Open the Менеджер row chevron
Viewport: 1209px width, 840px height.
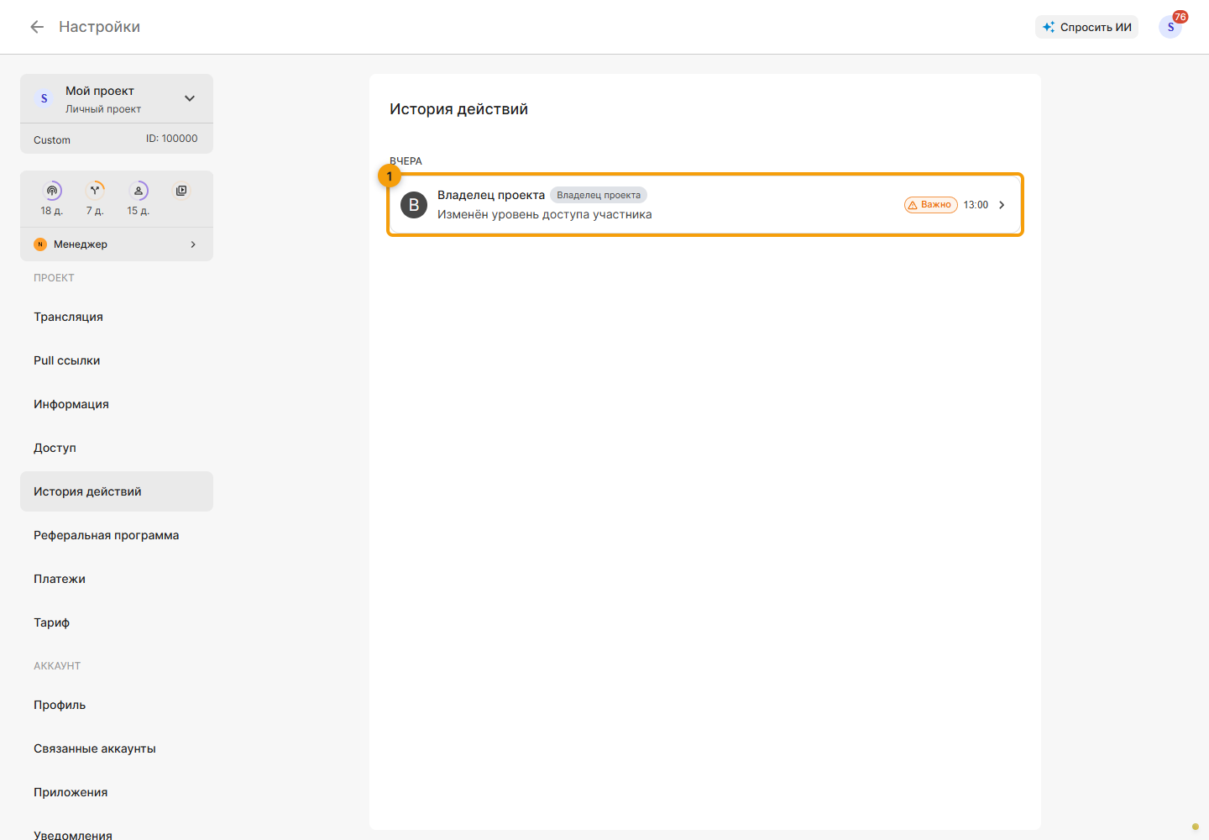click(x=193, y=244)
